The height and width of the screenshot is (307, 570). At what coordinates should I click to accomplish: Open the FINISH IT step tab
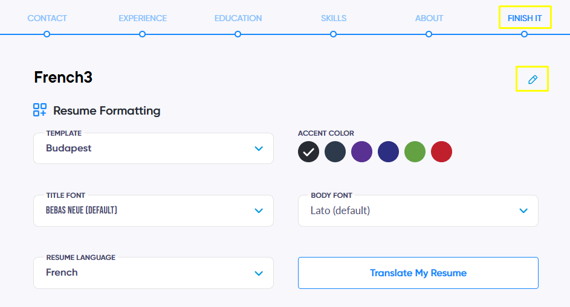click(525, 18)
